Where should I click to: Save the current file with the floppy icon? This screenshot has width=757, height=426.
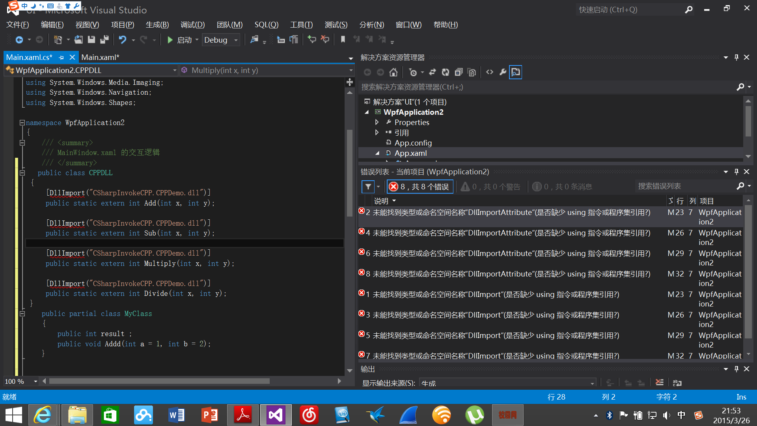click(91, 40)
